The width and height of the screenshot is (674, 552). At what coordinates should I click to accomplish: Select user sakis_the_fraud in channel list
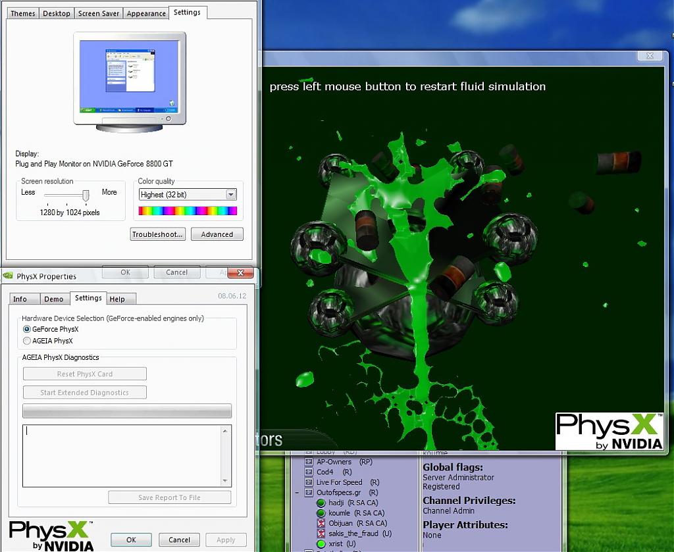pyautogui.click(x=354, y=534)
